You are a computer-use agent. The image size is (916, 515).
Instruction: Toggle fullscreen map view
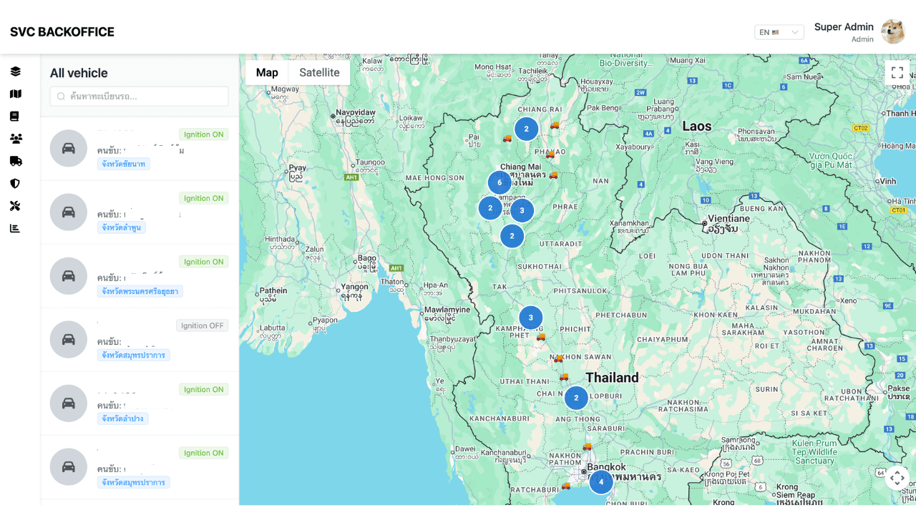[x=897, y=72]
